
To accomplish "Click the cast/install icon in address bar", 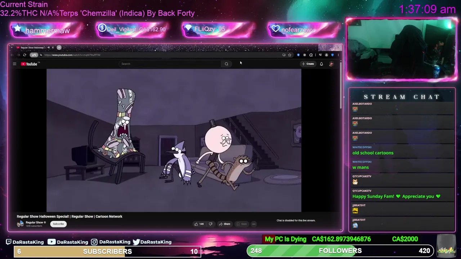I will [x=284, y=55].
